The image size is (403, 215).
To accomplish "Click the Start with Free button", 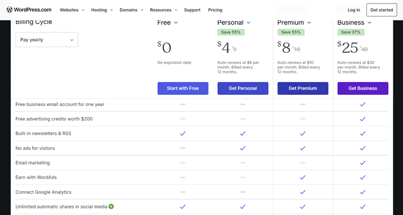I will point(183,88).
